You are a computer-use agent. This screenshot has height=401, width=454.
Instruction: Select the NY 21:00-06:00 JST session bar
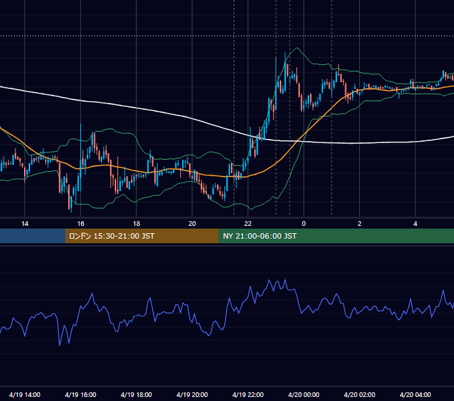[336, 236]
